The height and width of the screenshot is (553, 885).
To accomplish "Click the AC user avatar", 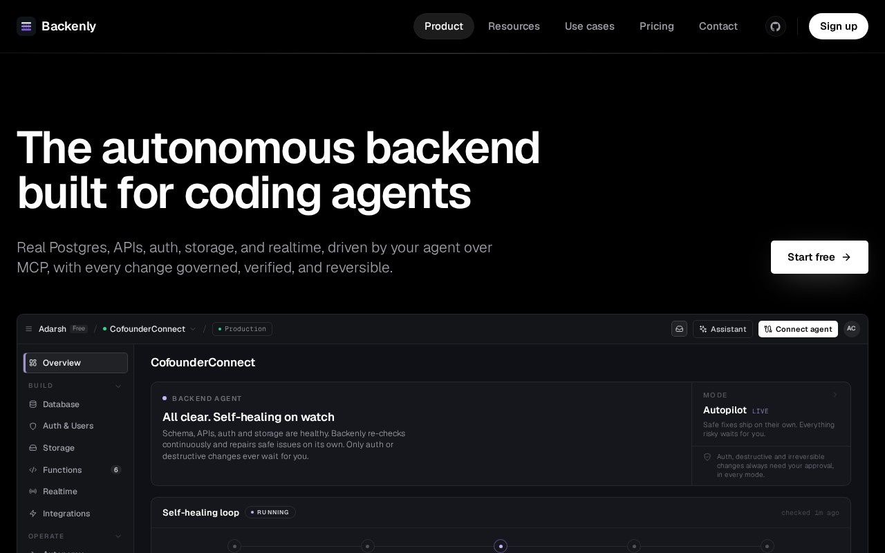I will [x=851, y=329].
